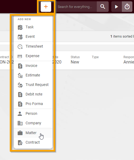The height and width of the screenshot is (160, 134).
Task: Click the Trust Request shield icon
Action: click(20, 85)
